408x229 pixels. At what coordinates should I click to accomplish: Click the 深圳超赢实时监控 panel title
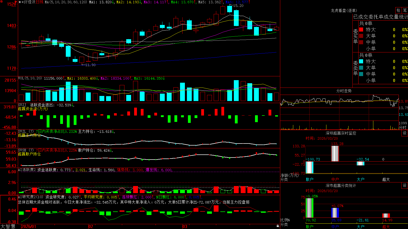(341, 133)
